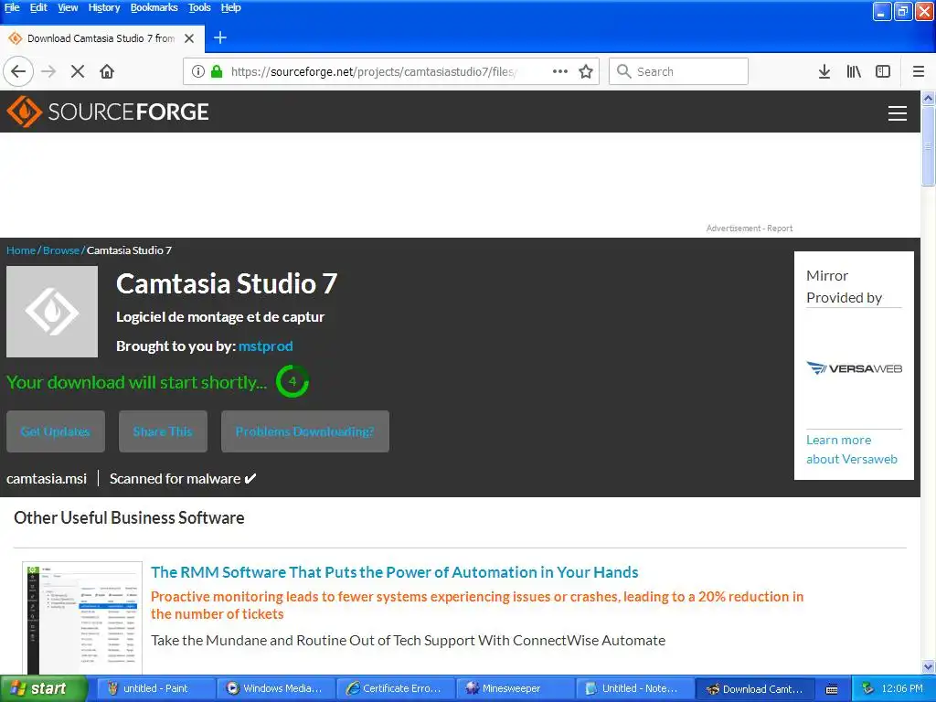
Task: Open the File menu
Action: coord(12,7)
